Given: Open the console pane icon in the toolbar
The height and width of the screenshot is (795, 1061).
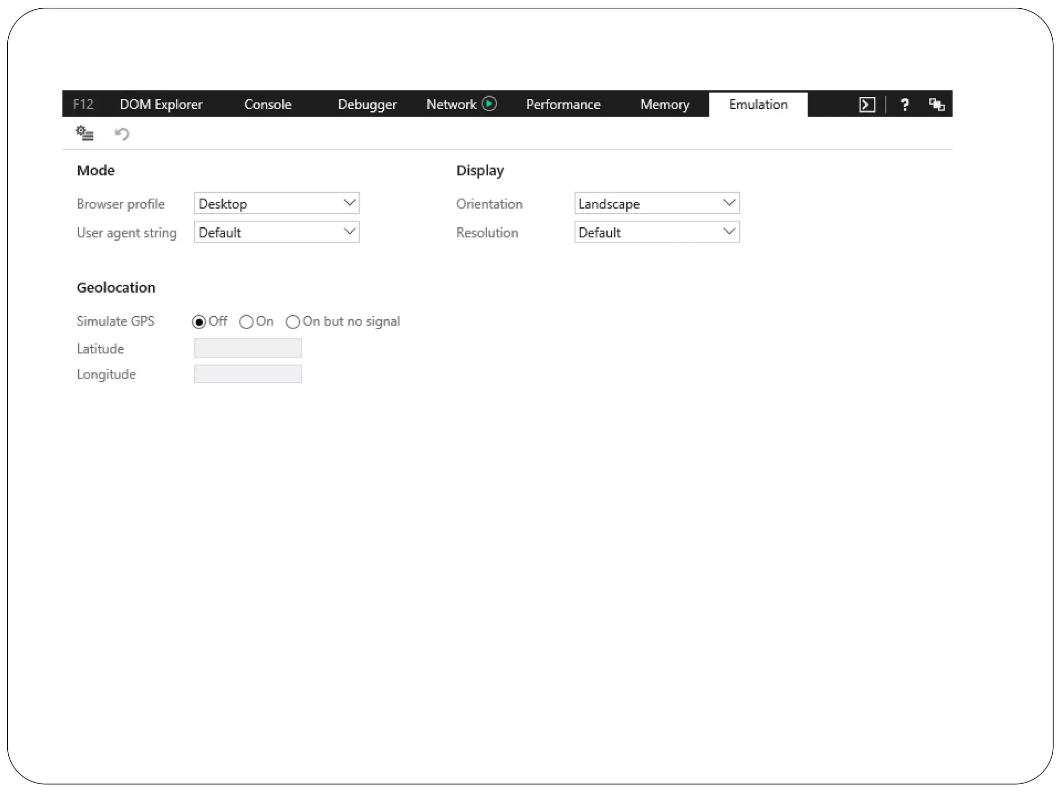Looking at the screenshot, I should [x=867, y=105].
